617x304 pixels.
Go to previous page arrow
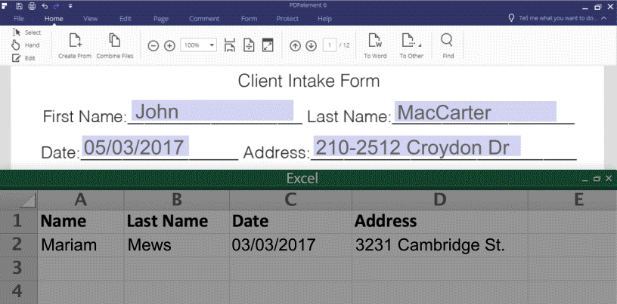pos(295,46)
